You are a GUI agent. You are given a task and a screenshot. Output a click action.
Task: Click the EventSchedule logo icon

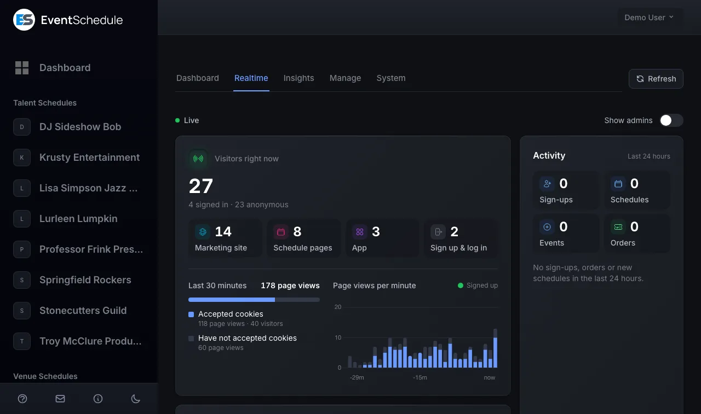pos(24,20)
